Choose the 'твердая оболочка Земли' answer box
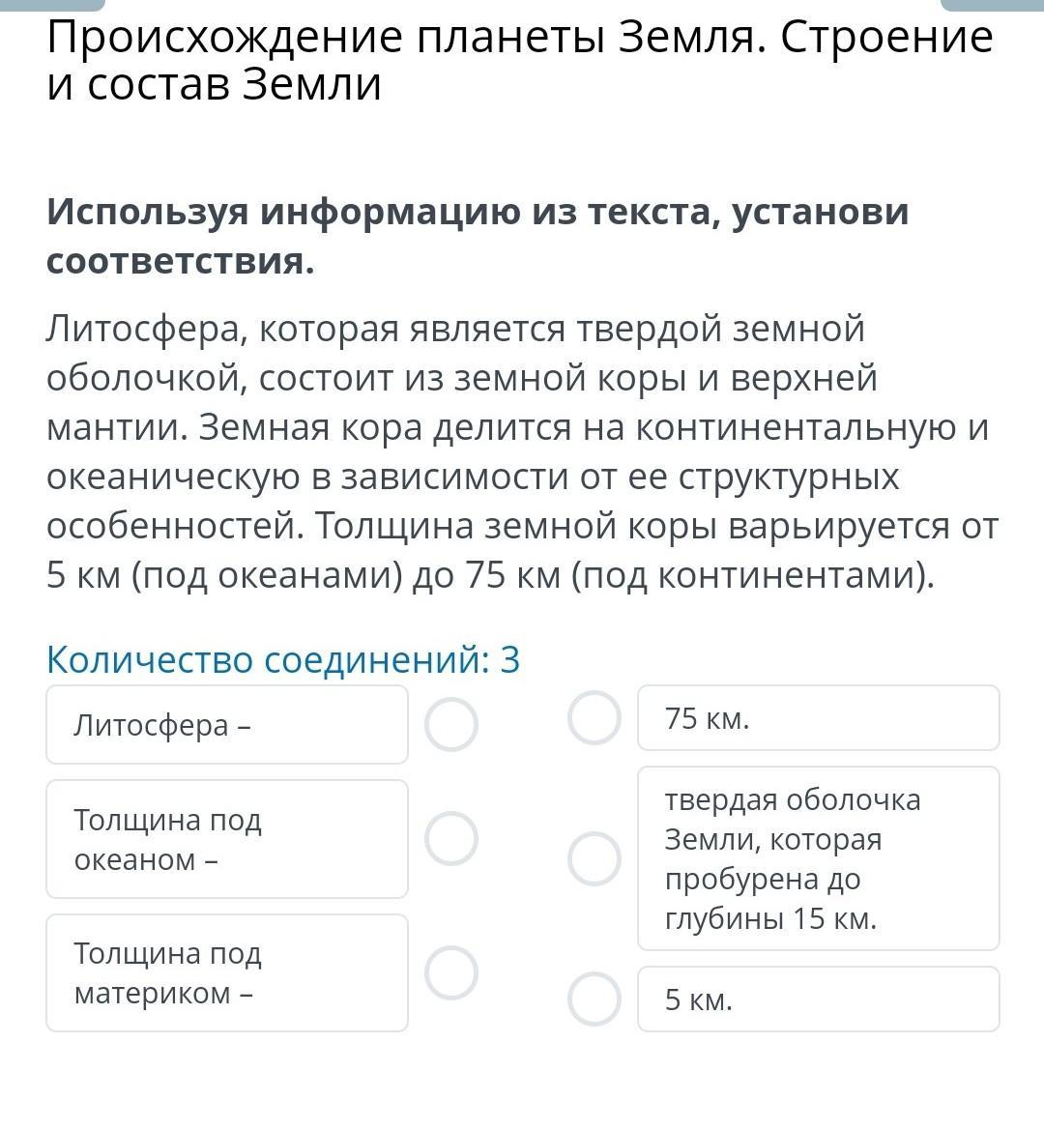 coord(818,858)
